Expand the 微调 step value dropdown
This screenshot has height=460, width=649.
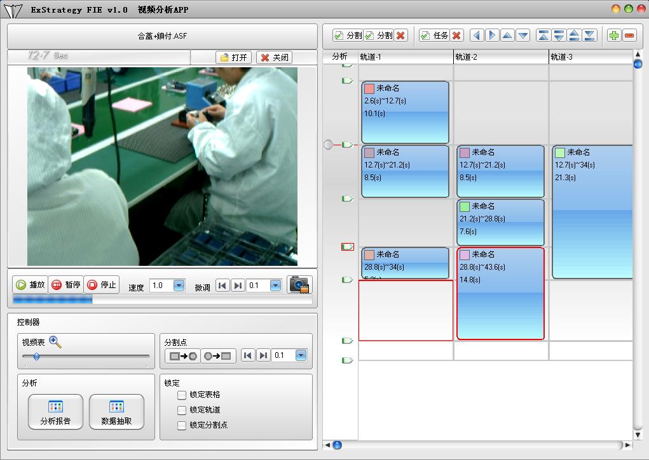coord(275,286)
